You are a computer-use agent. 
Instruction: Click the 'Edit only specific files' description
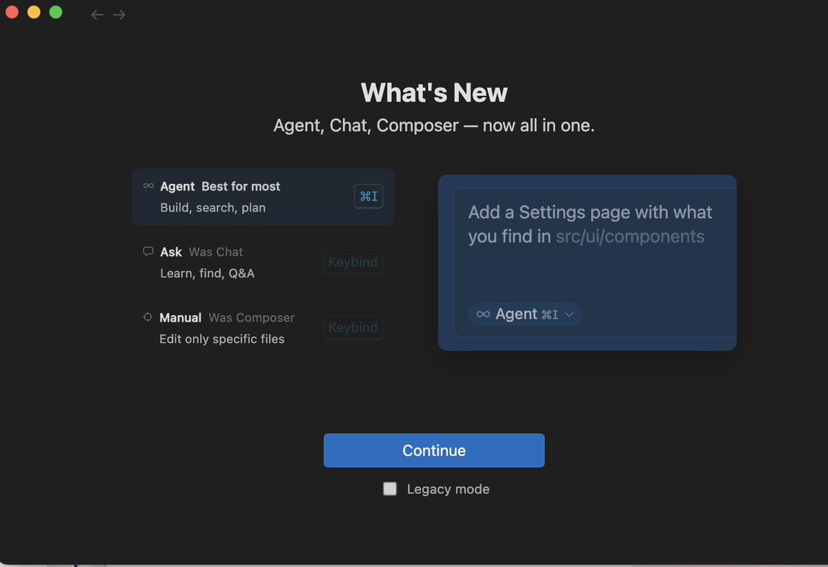click(x=221, y=339)
